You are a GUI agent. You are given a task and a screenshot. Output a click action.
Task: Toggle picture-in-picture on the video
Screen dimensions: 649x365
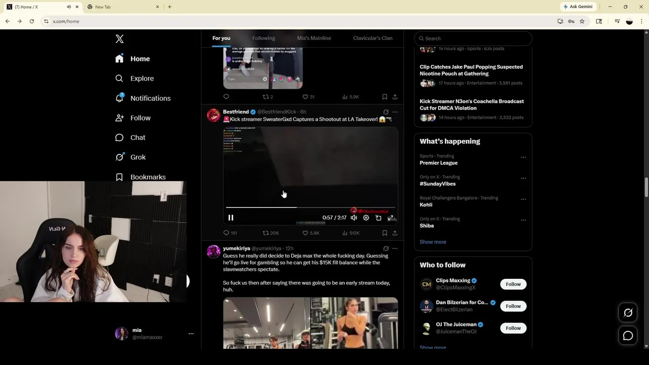[378, 217]
